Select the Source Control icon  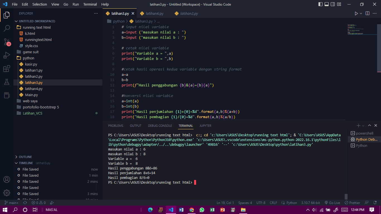coord(7,41)
